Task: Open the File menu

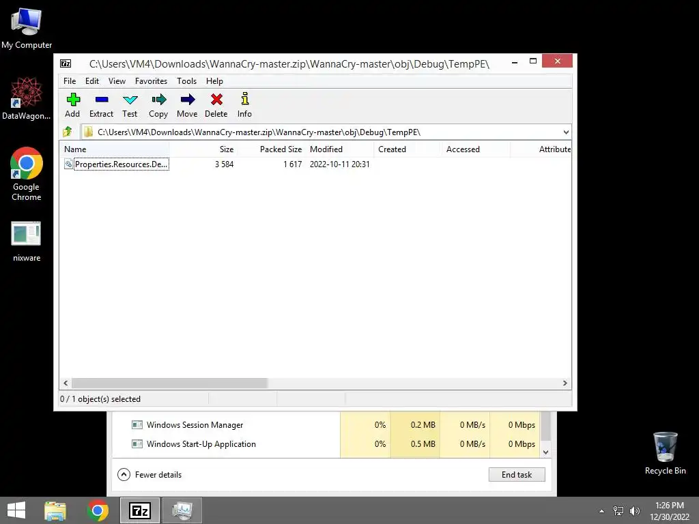Action: (x=70, y=81)
